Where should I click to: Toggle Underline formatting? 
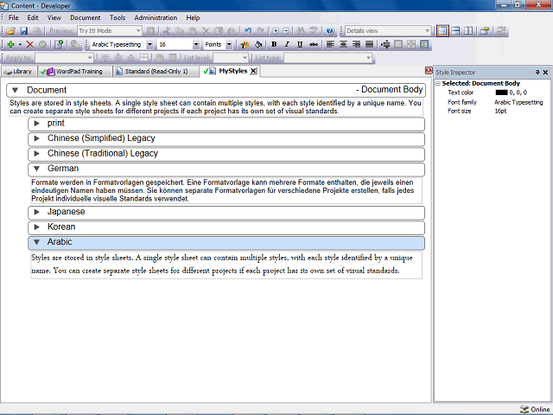coord(300,44)
